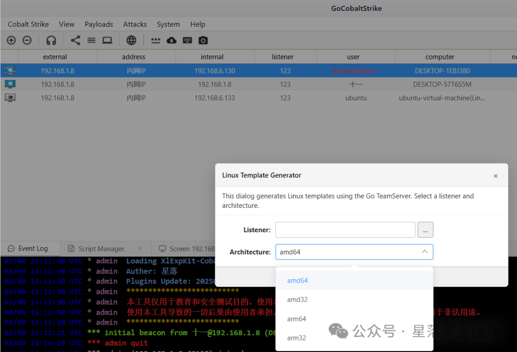Click beacon icon of DESKTOP-1EBJ380 row
Image resolution: width=517 pixels, height=352 pixels.
10,70
